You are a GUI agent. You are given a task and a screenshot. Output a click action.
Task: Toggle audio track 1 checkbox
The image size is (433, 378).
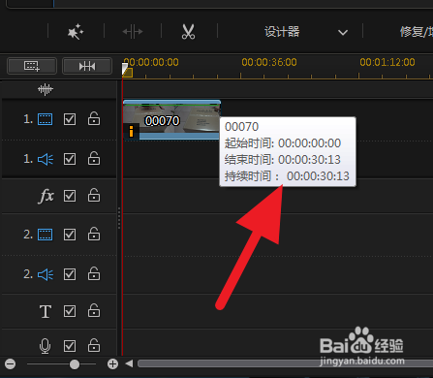70,159
